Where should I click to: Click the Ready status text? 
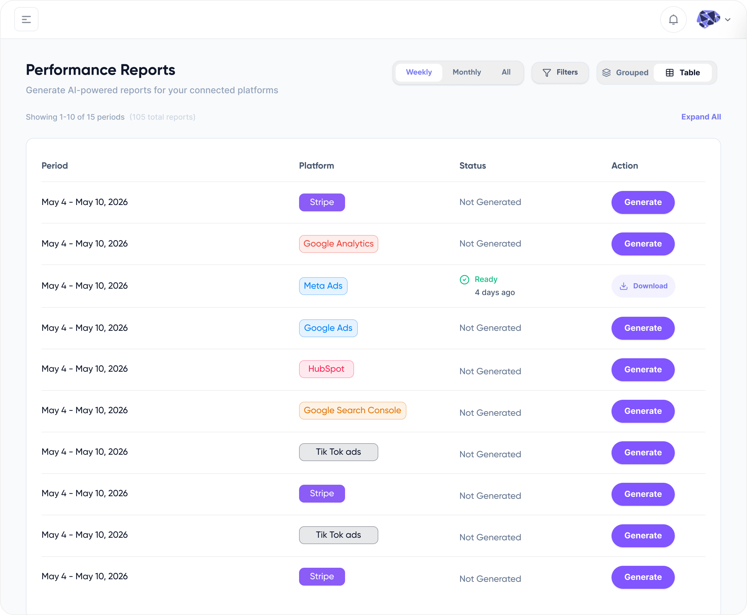pyautogui.click(x=486, y=279)
